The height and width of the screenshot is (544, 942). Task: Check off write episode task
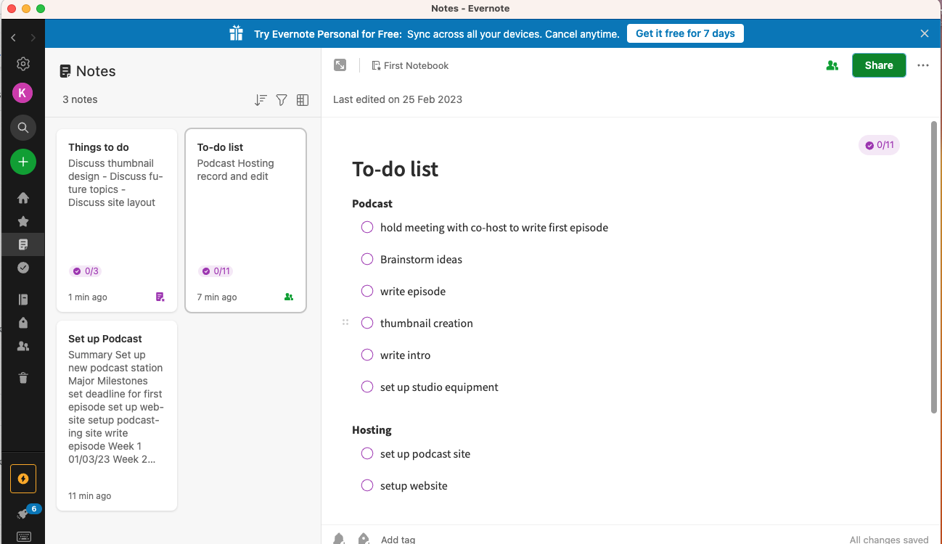[x=367, y=291]
